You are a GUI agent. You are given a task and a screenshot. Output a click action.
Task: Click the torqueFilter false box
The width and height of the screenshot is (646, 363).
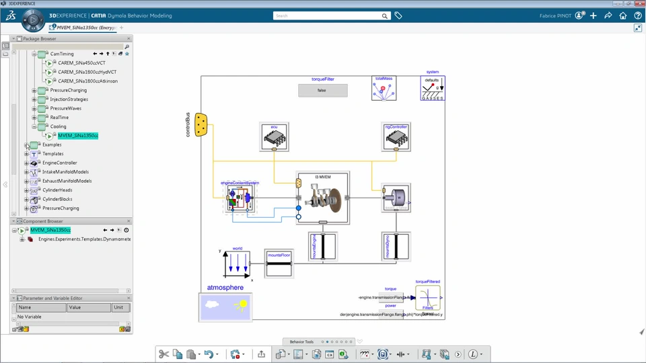[x=322, y=90]
